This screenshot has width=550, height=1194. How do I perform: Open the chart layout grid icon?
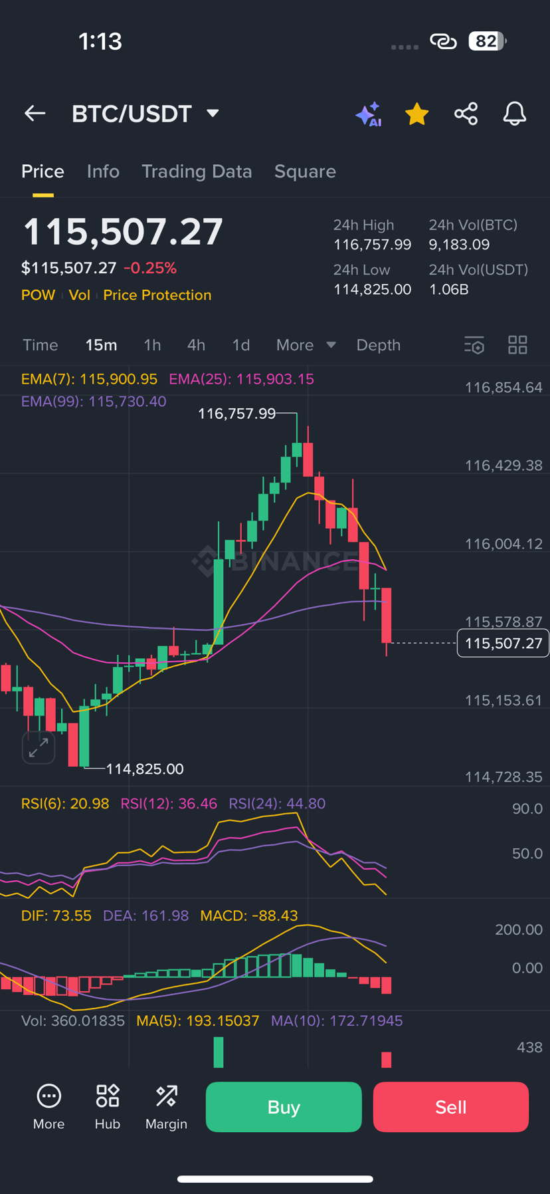pyautogui.click(x=517, y=345)
